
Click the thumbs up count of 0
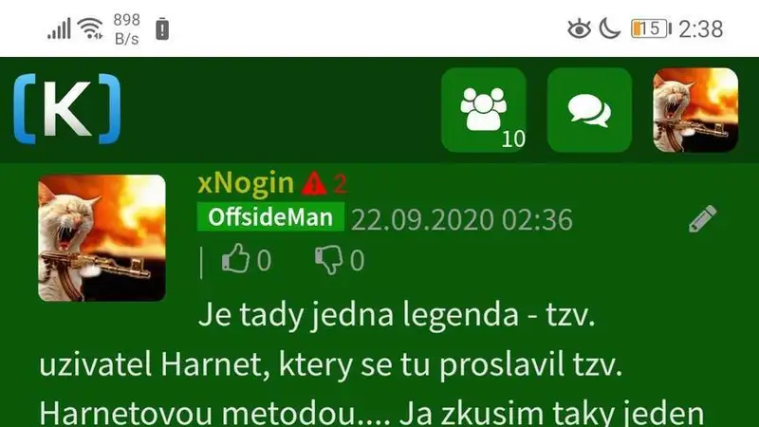tap(264, 260)
